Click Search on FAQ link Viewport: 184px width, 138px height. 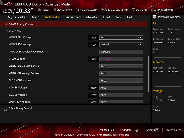(x=174, y=130)
